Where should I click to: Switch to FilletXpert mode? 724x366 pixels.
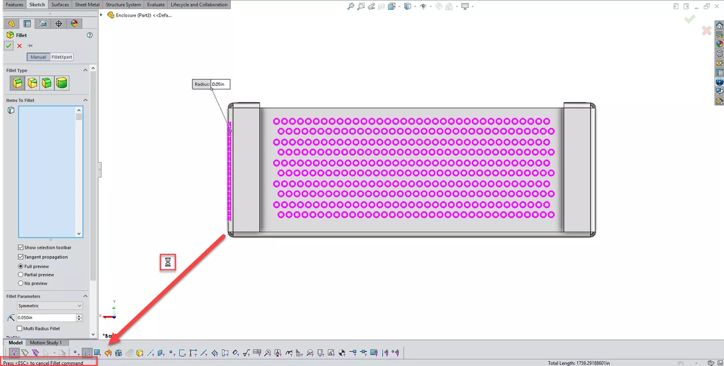62,57
